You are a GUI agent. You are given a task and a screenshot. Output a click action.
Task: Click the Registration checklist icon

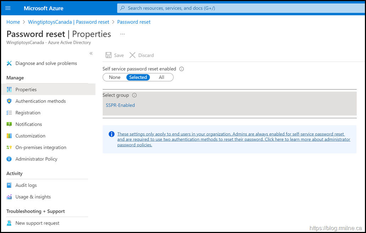pyautogui.click(x=9, y=113)
